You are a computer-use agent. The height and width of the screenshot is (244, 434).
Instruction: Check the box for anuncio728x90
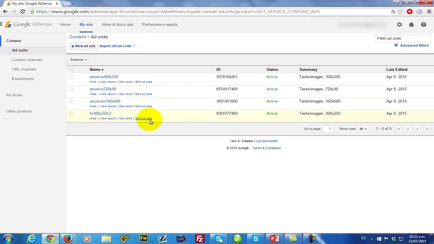click(71, 89)
